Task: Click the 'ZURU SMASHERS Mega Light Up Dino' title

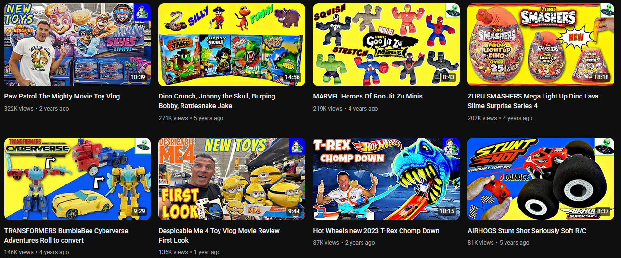Action: click(533, 101)
